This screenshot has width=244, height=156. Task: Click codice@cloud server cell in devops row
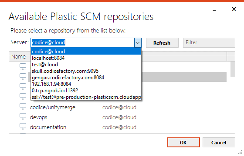tap(119, 117)
